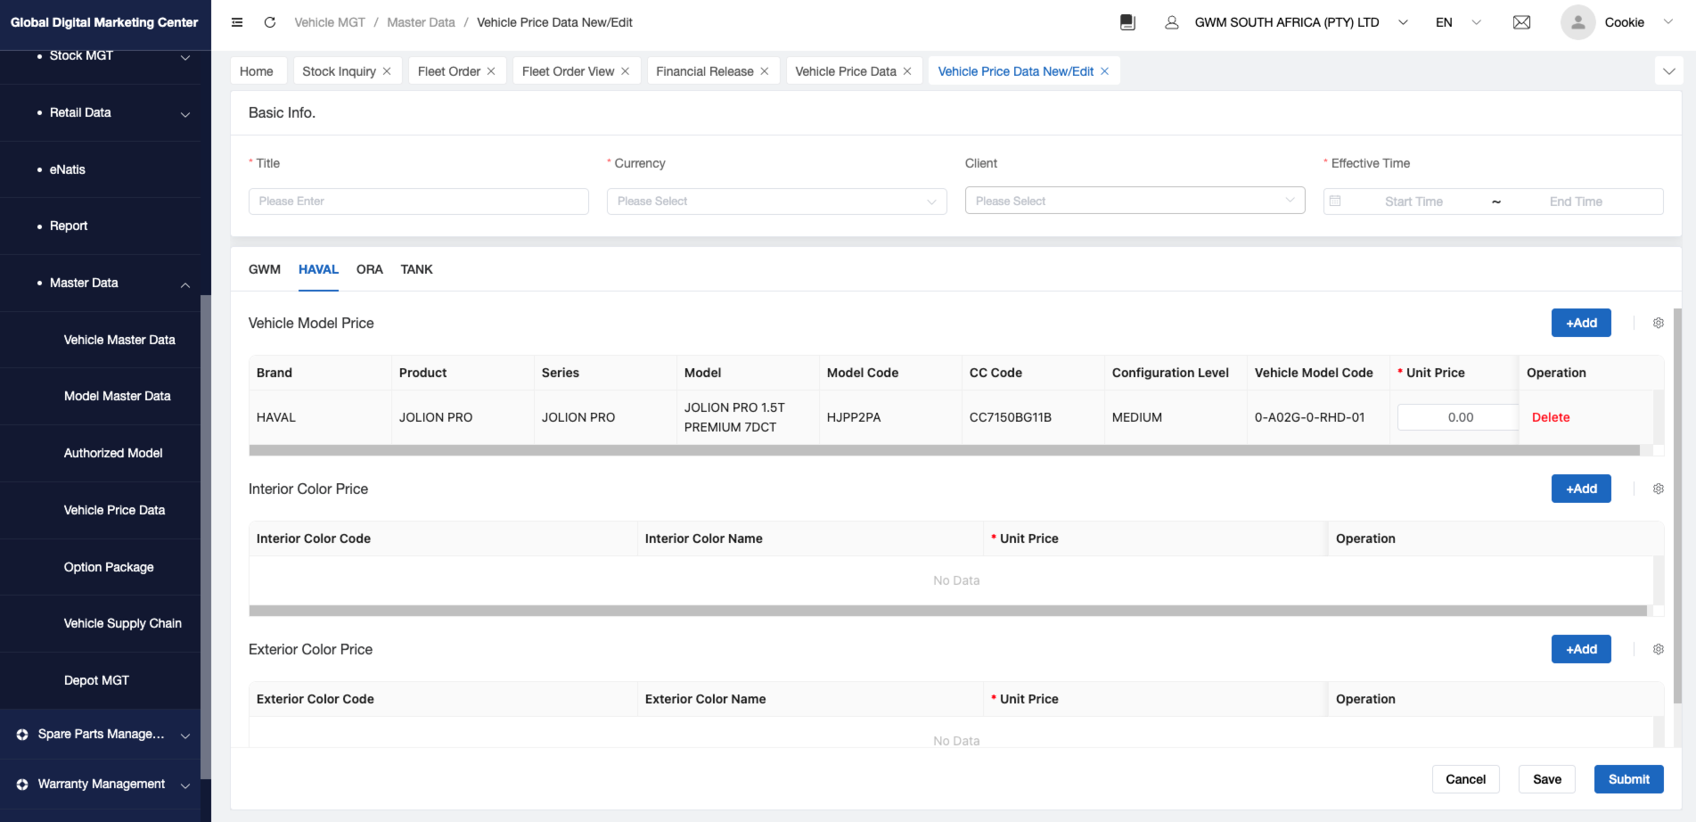Close the Financial Release tab
The width and height of the screenshot is (1696, 822).
click(765, 71)
